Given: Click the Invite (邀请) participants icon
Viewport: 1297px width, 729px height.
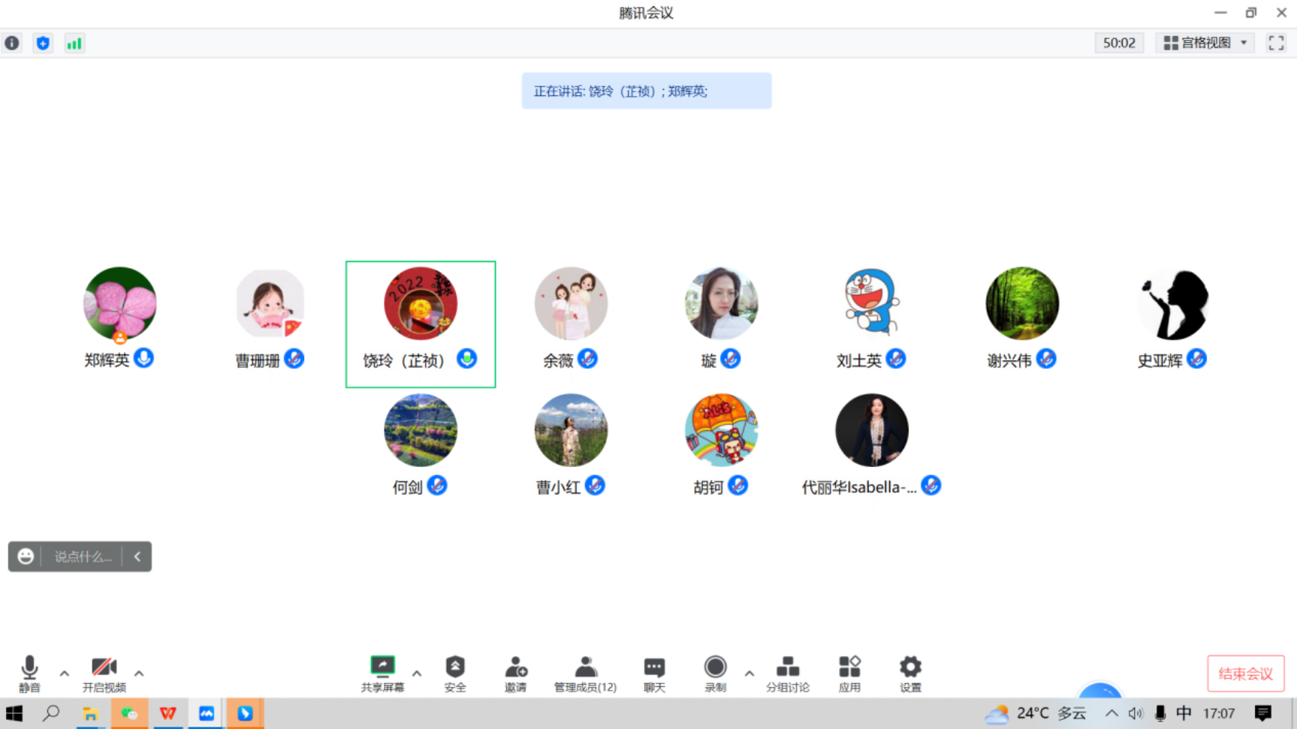Looking at the screenshot, I should tap(515, 673).
